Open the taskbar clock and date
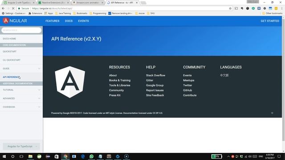This screenshot has width=285, height=160. pyautogui.click(x=269, y=156)
